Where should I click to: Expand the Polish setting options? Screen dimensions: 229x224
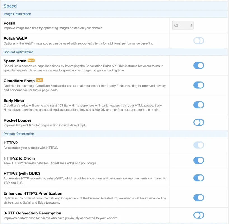[183, 25]
